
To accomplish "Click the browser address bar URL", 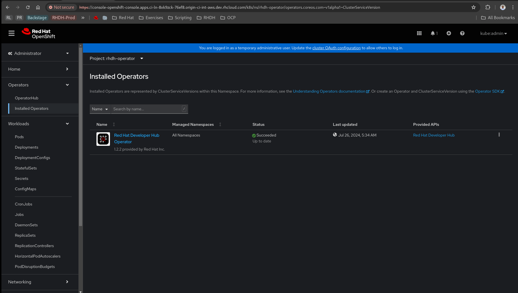I will (x=229, y=7).
